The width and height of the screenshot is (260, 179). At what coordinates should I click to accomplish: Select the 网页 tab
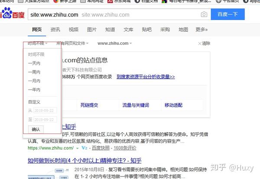point(37,29)
